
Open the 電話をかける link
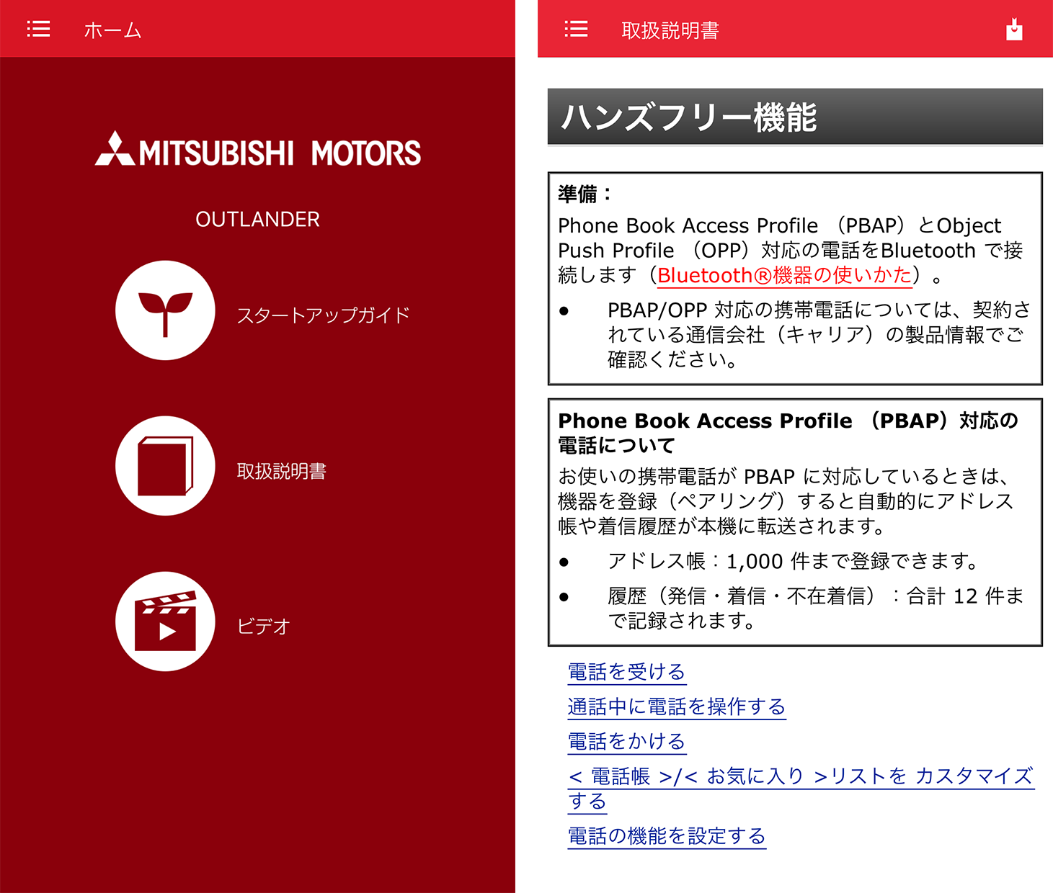(626, 741)
